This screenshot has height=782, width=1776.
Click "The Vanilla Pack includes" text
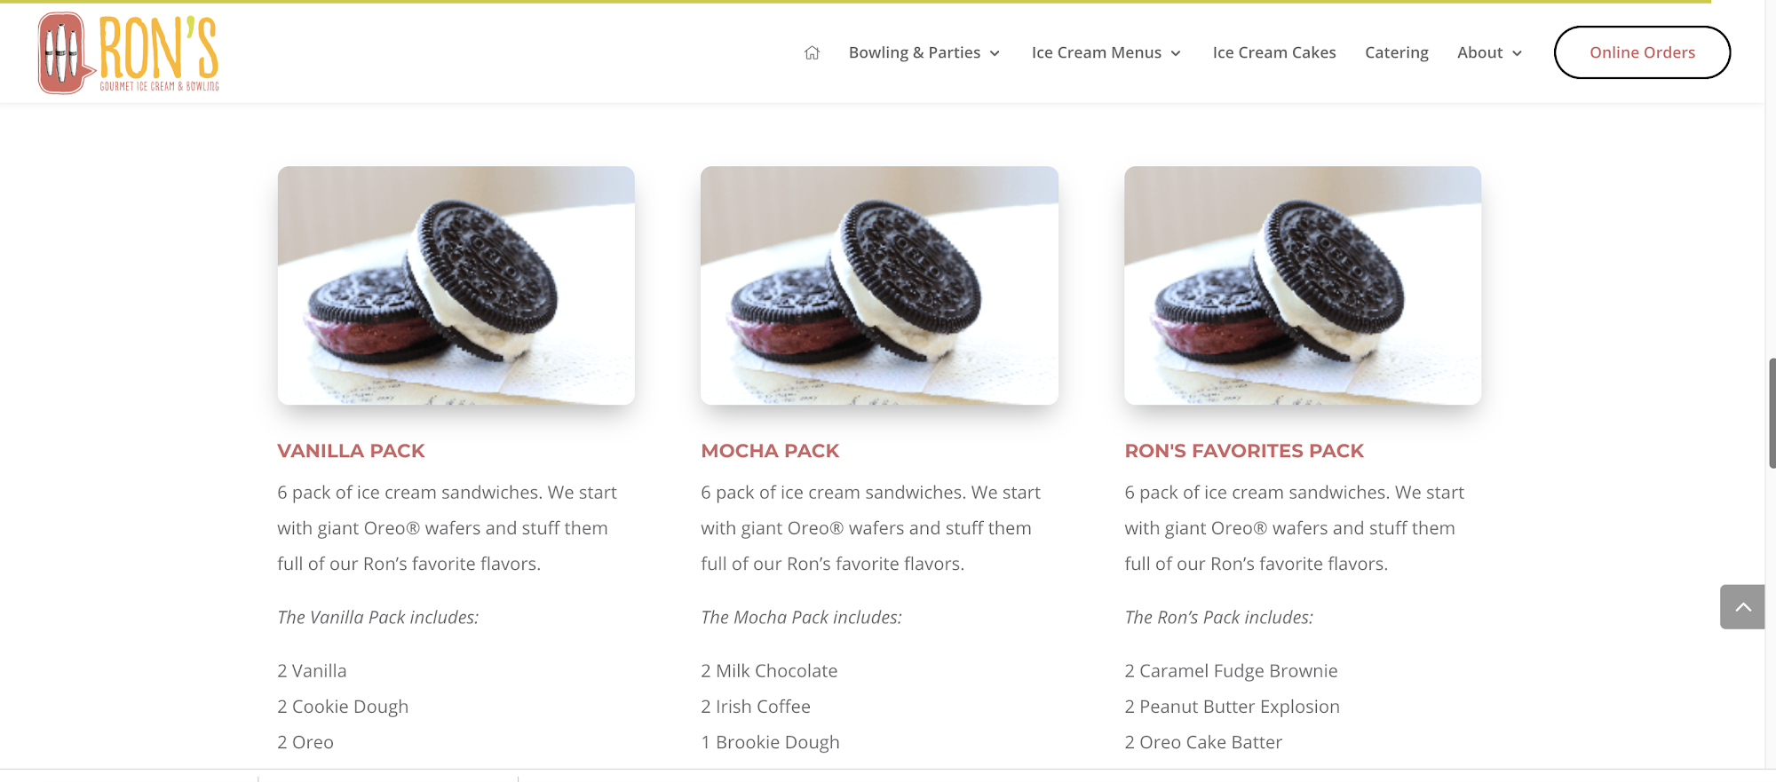point(377,617)
